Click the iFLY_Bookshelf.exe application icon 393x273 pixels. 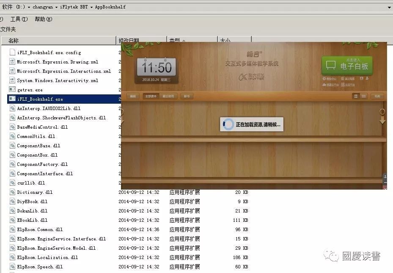[12, 99]
